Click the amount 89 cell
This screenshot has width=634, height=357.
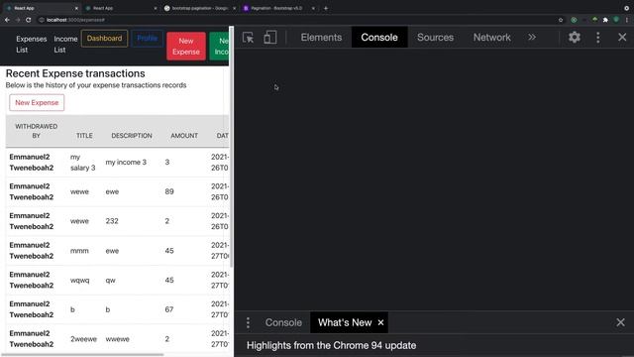click(x=169, y=191)
